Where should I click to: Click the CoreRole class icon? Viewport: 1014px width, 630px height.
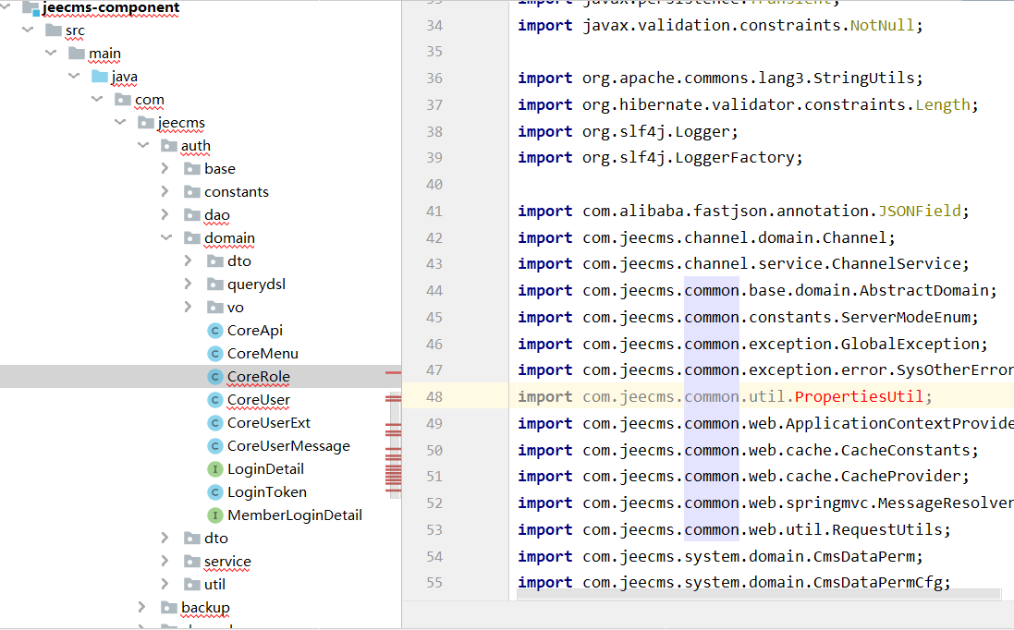point(215,377)
